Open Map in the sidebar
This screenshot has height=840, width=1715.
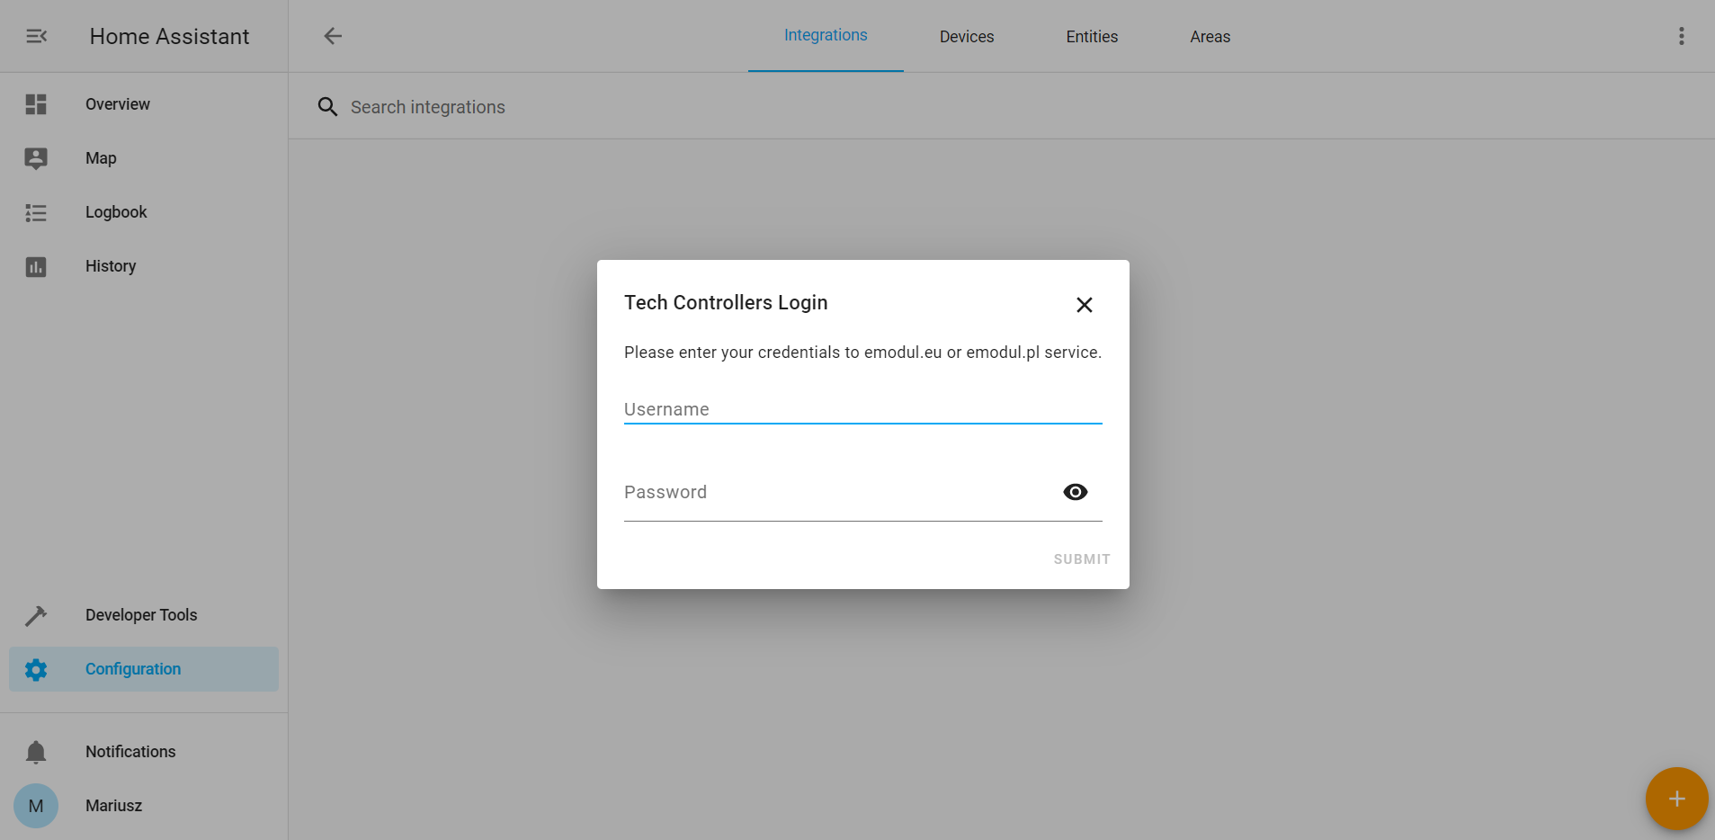(x=144, y=158)
